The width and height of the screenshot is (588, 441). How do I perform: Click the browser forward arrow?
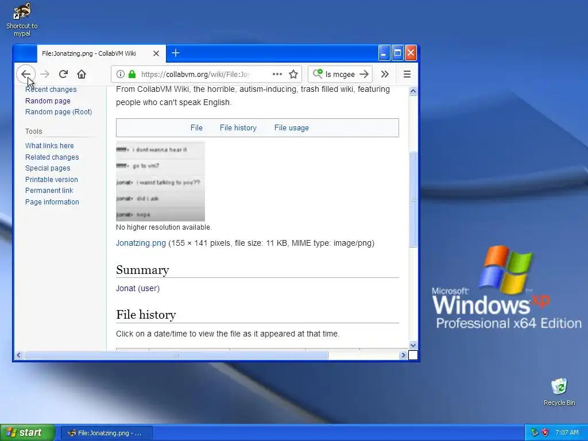click(45, 74)
